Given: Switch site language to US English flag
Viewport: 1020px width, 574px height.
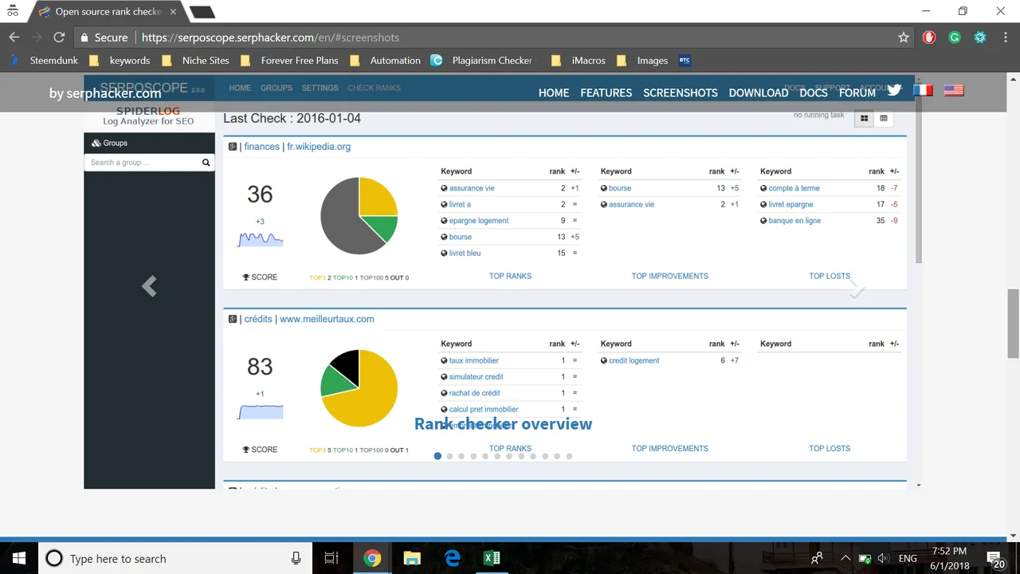Looking at the screenshot, I should [954, 90].
